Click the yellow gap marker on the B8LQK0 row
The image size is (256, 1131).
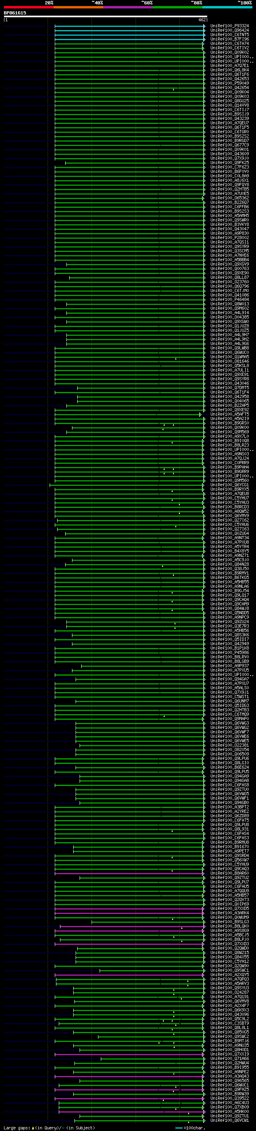(182, 928)
